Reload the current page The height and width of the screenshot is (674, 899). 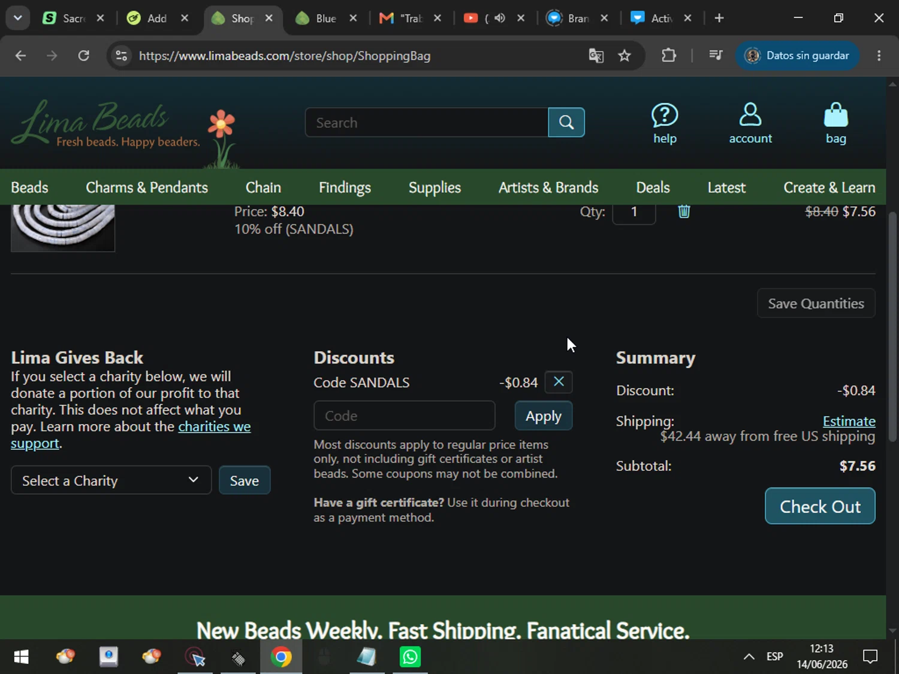(84, 56)
